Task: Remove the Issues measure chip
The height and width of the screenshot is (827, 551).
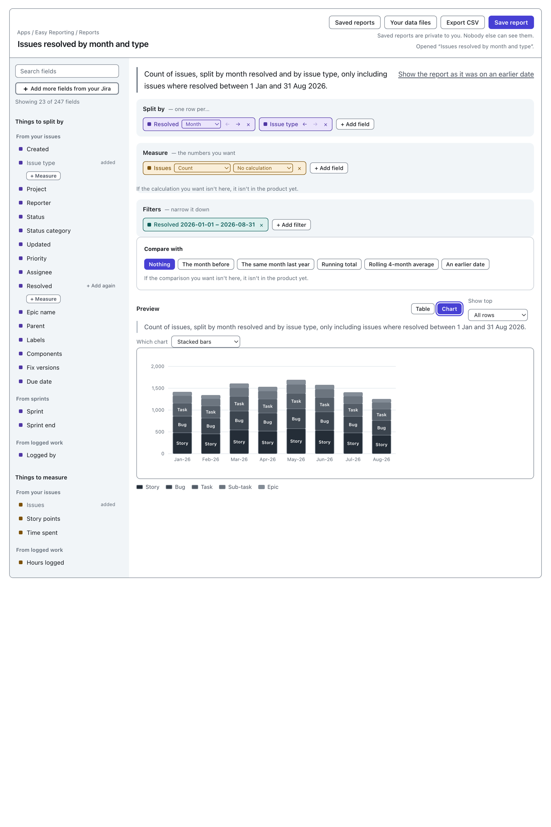Action: (x=299, y=169)
